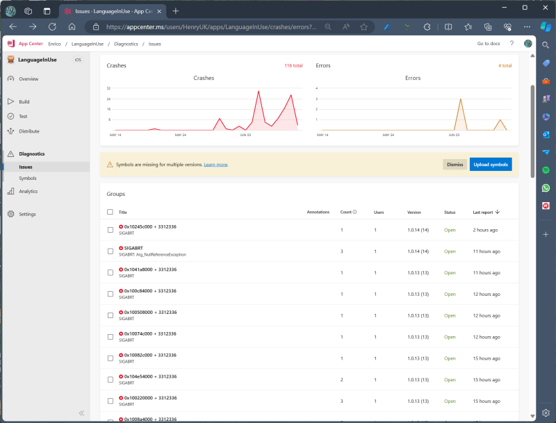Image resolution: width=556 pixels, height=423 pixels.
Task: Open the collections icon in toolbar
Action: pos(488,27)
